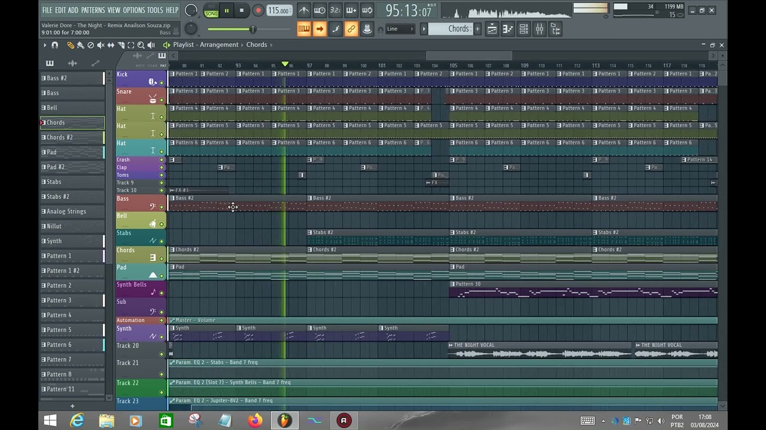Add new pattern plus button
The height and width of the screenshot is (430, 766).
point(477,29)
